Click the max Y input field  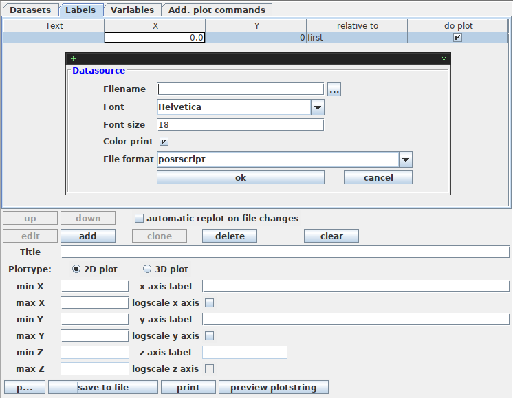[94, 336]
